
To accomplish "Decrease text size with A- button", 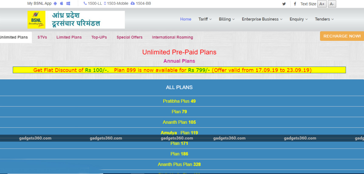I will point(332,4).
